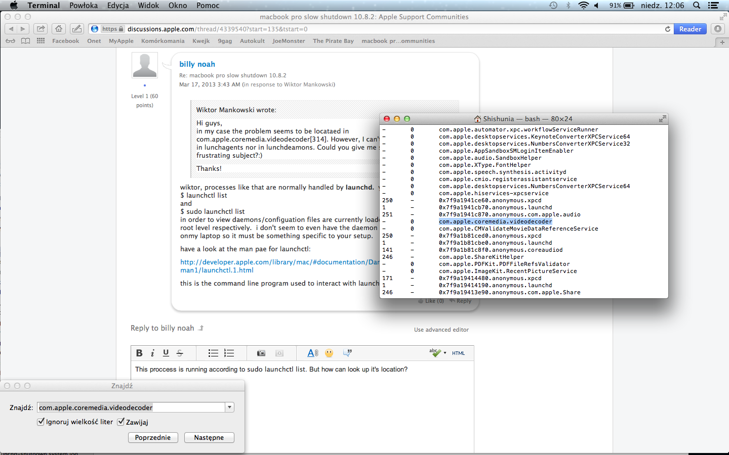Expand the Znajdź search history dropdown

click(x=230, y=407)
